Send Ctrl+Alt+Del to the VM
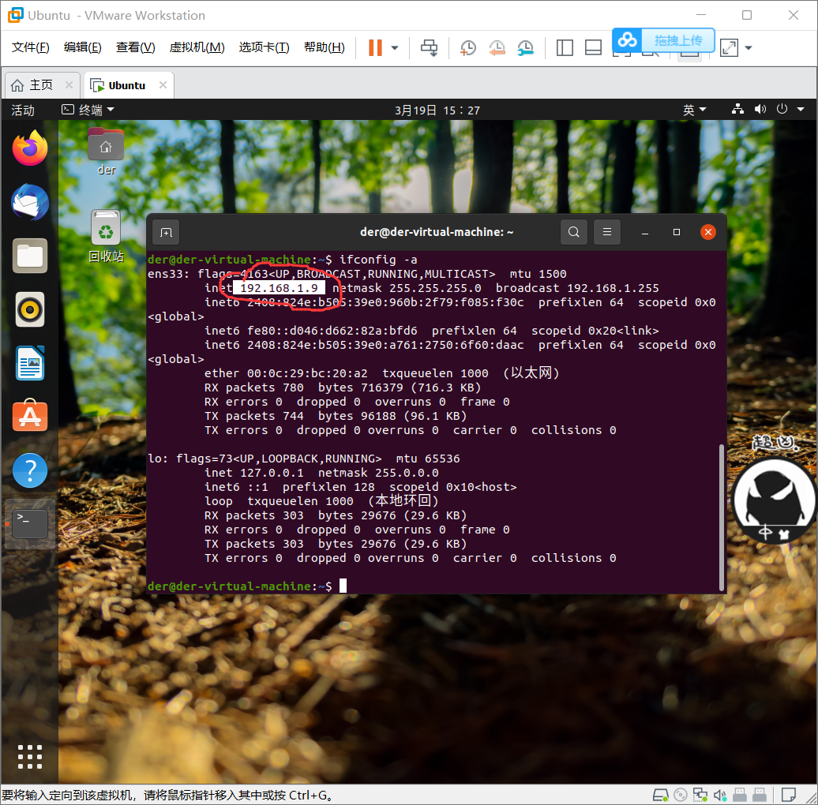This screenshot has height=805, width=818. click(x=430, y=48)
